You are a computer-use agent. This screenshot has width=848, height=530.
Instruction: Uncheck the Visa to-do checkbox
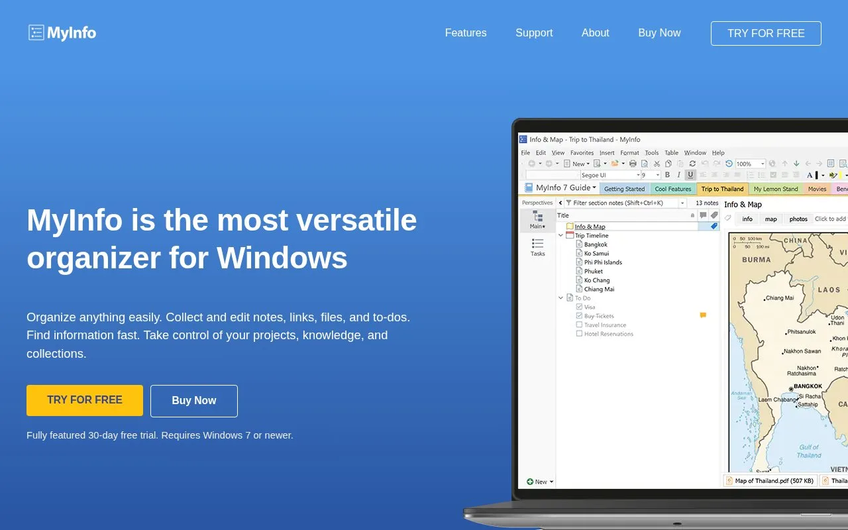pos(579,307)
